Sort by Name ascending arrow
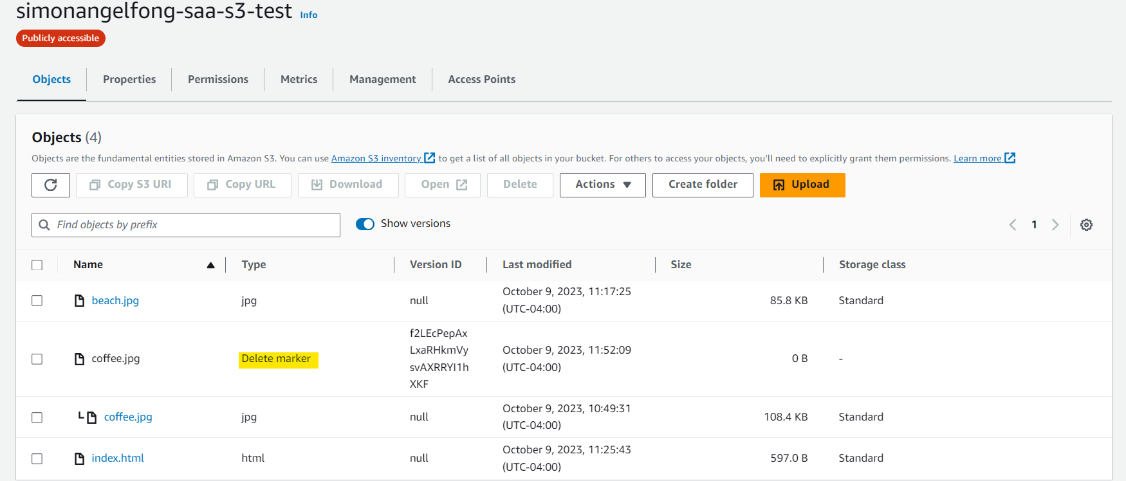1126x481 pixels. click(x=210, y=265)
